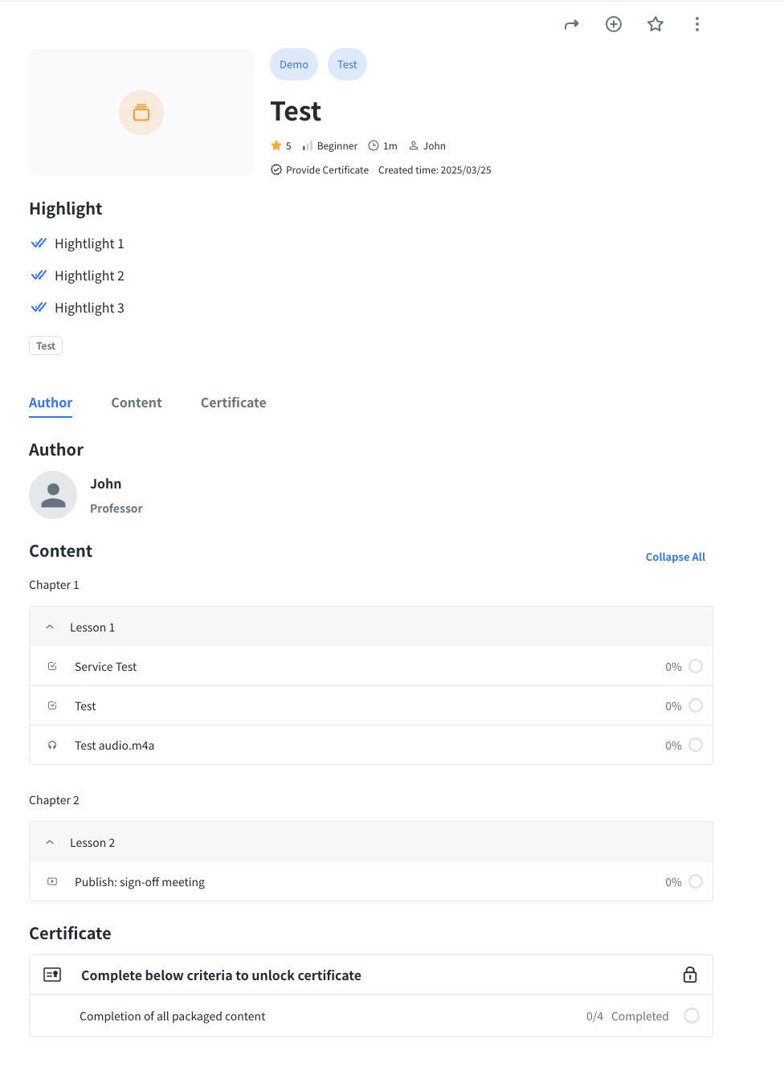Mark Service Test completion circle
This screenshot has width=784, height=1075.
point(696,666)
